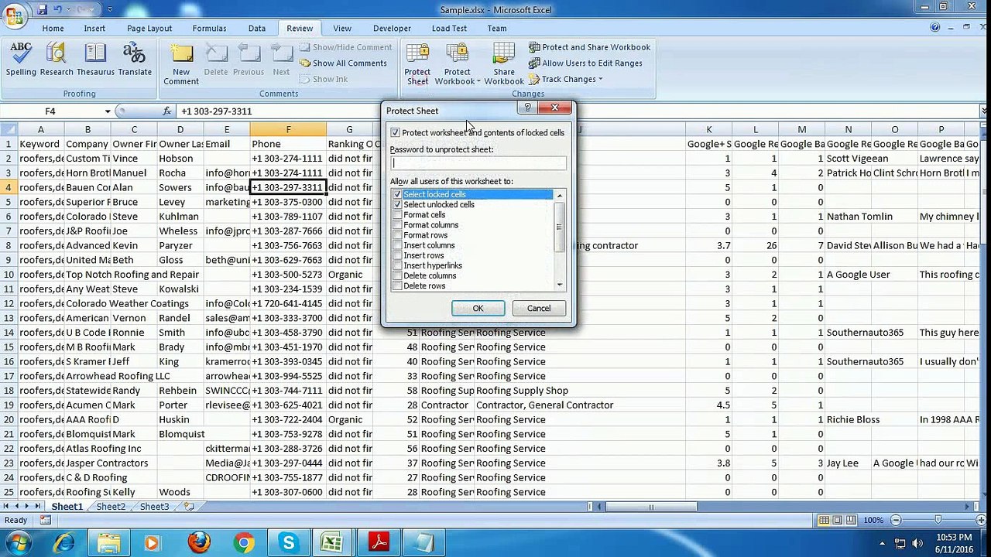Click Allow Users to Edit Ranges
The image size is (991, 557).
click(x=585, y=63)
